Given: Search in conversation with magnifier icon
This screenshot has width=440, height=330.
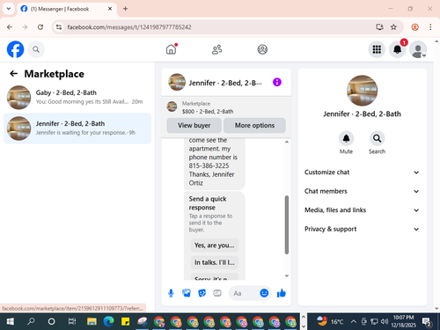Looking at the screenshot, I should (377, 138).
